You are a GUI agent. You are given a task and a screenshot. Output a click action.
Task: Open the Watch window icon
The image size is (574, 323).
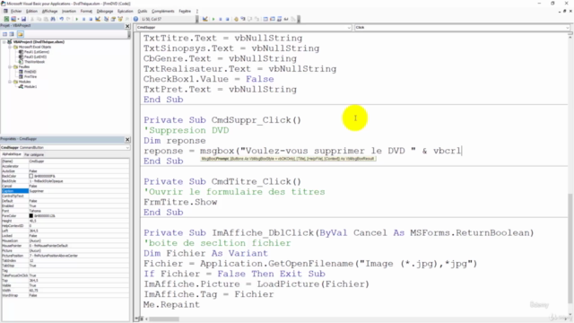279,19
